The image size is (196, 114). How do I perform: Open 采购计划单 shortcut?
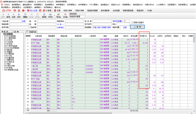80,11
